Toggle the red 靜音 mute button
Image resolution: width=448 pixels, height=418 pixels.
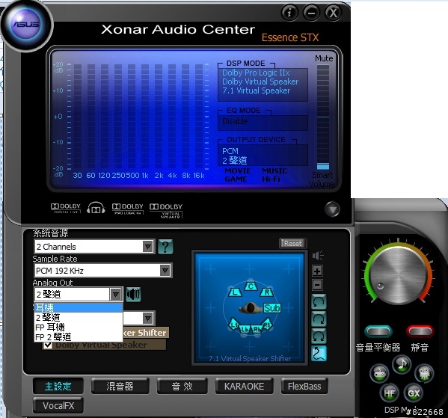coord(420,331)
